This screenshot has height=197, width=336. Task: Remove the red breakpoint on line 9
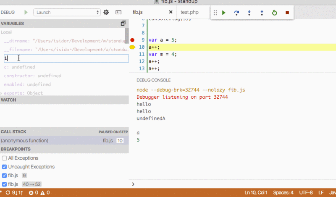(132, 40)
